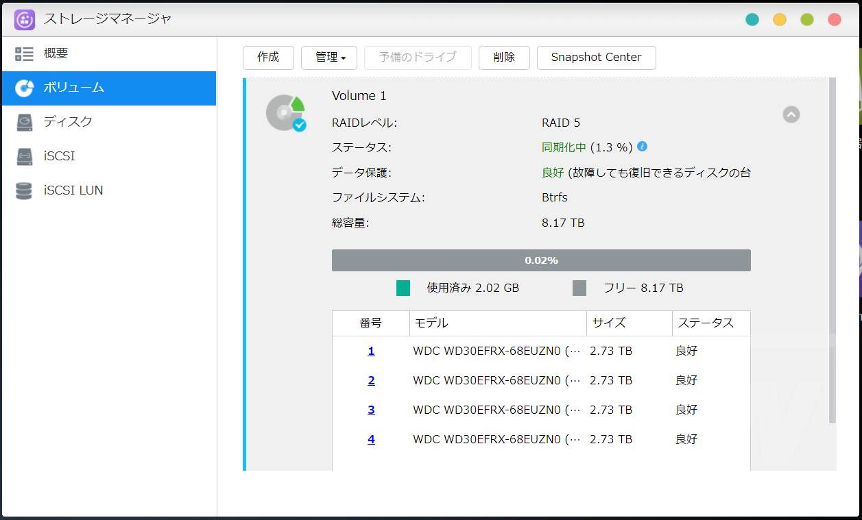Click the 概要 overview list icon
862x520 pixels.
(25, 53)
